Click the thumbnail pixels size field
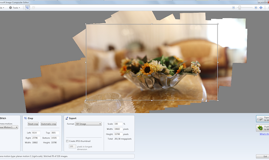The image size is (269, 160). pyautogui.click(x=72, y=147)
